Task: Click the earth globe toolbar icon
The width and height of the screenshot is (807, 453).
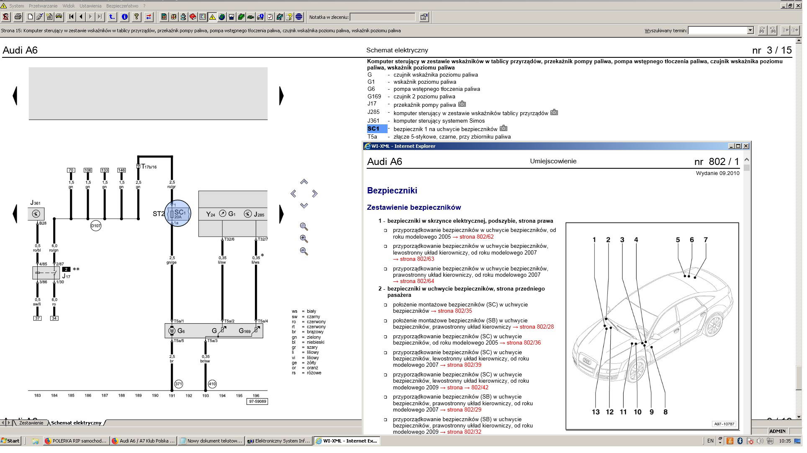Action: pyautogui.click(x=222, y=17)
